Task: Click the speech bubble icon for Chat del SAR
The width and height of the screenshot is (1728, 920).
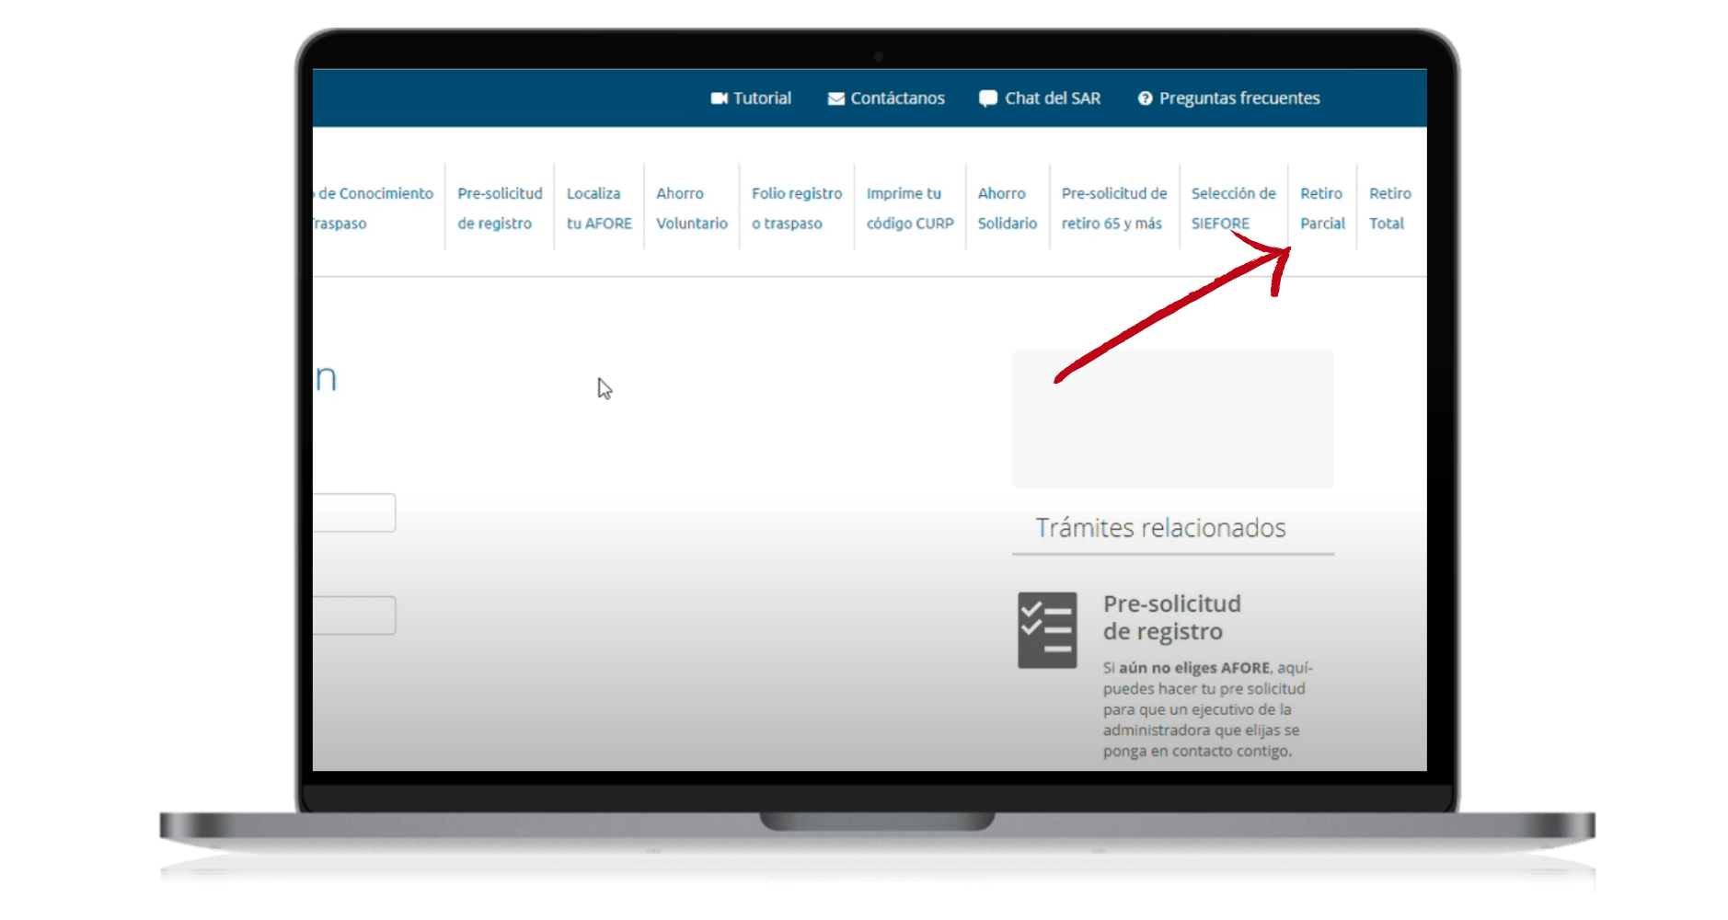Action: 988,98
